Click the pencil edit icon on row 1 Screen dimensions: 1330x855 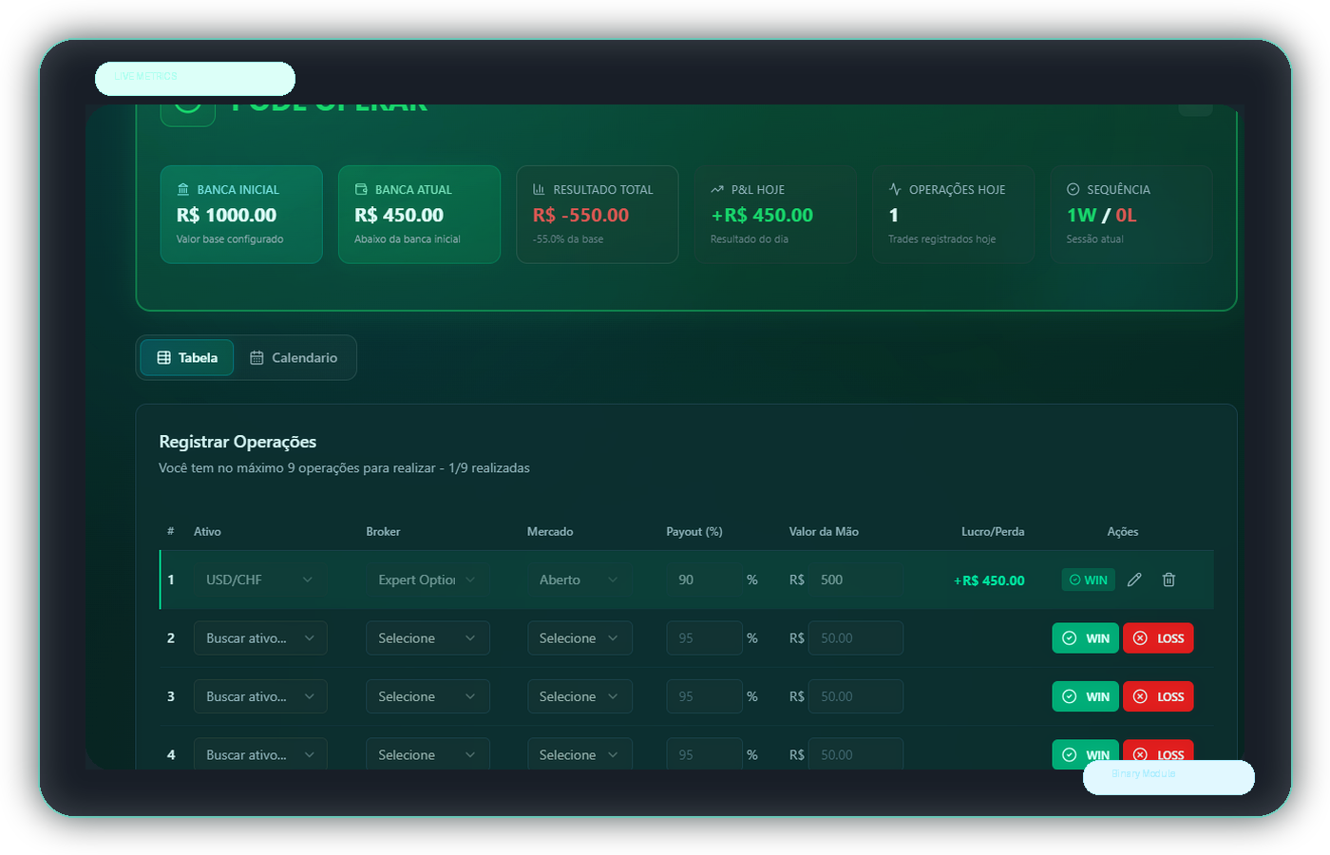(1135, 579)
